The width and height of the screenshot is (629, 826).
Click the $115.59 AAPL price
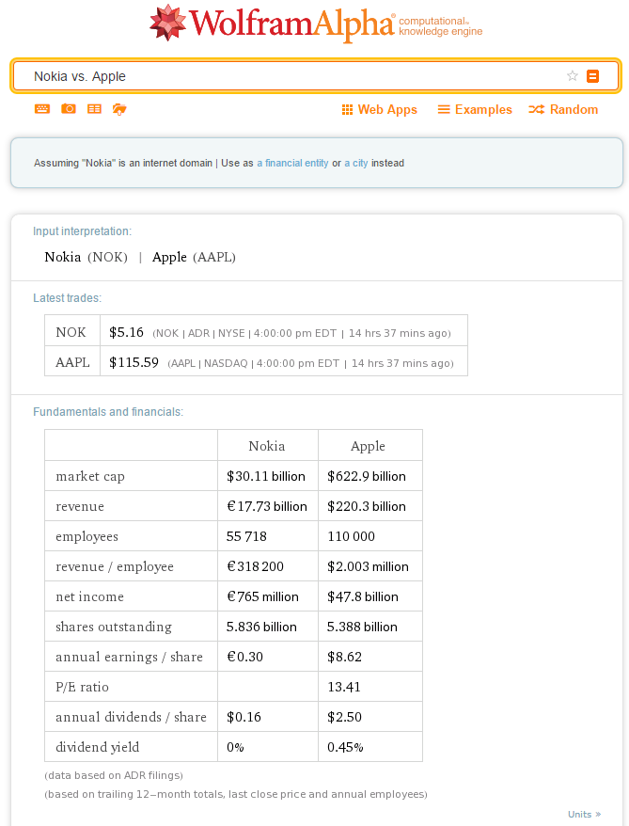pos(134,362)
